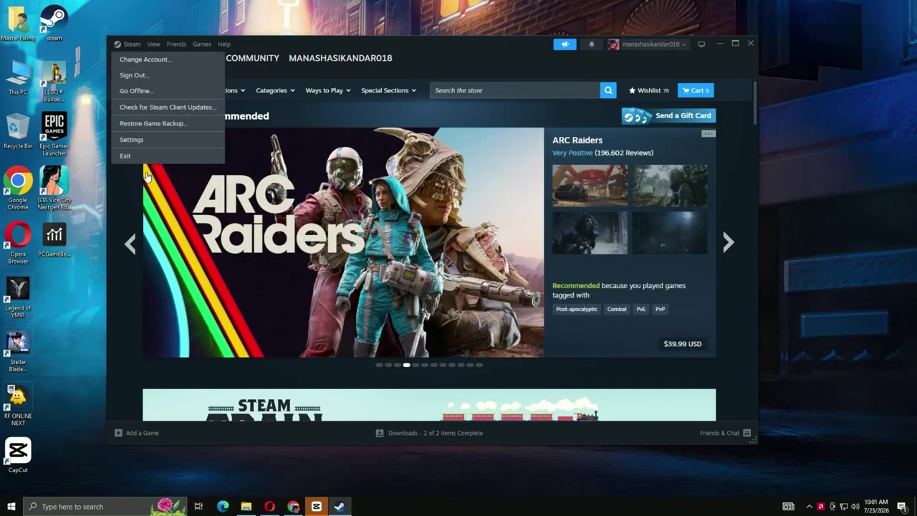The width and height of the screenshot is (917, 516).
Task: Go to the COMMUNITY tab
Action: (x=252, y=58)
